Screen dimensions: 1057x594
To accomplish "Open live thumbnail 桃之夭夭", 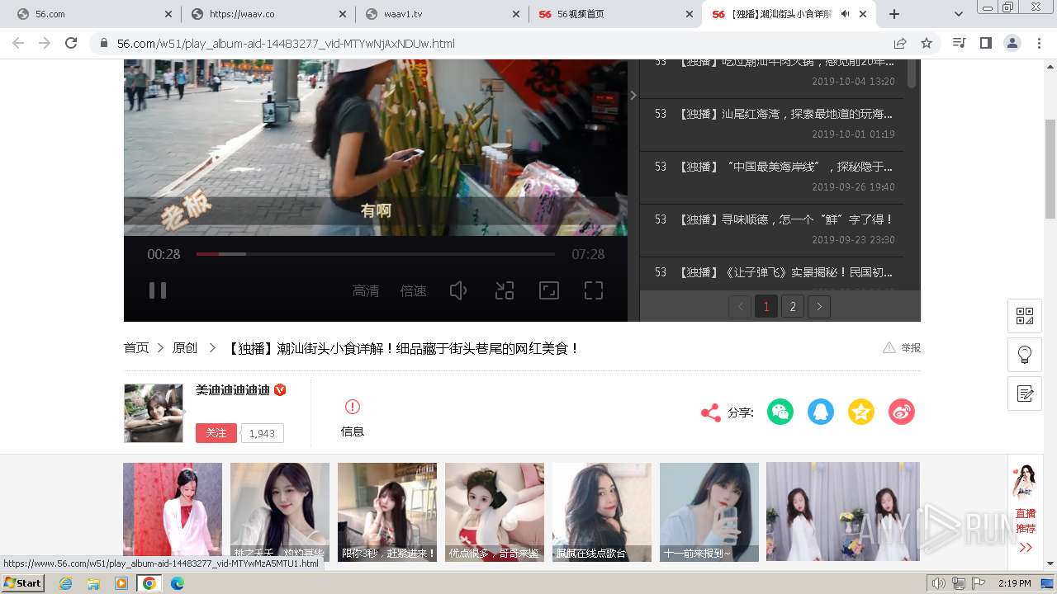I will 280,511.
